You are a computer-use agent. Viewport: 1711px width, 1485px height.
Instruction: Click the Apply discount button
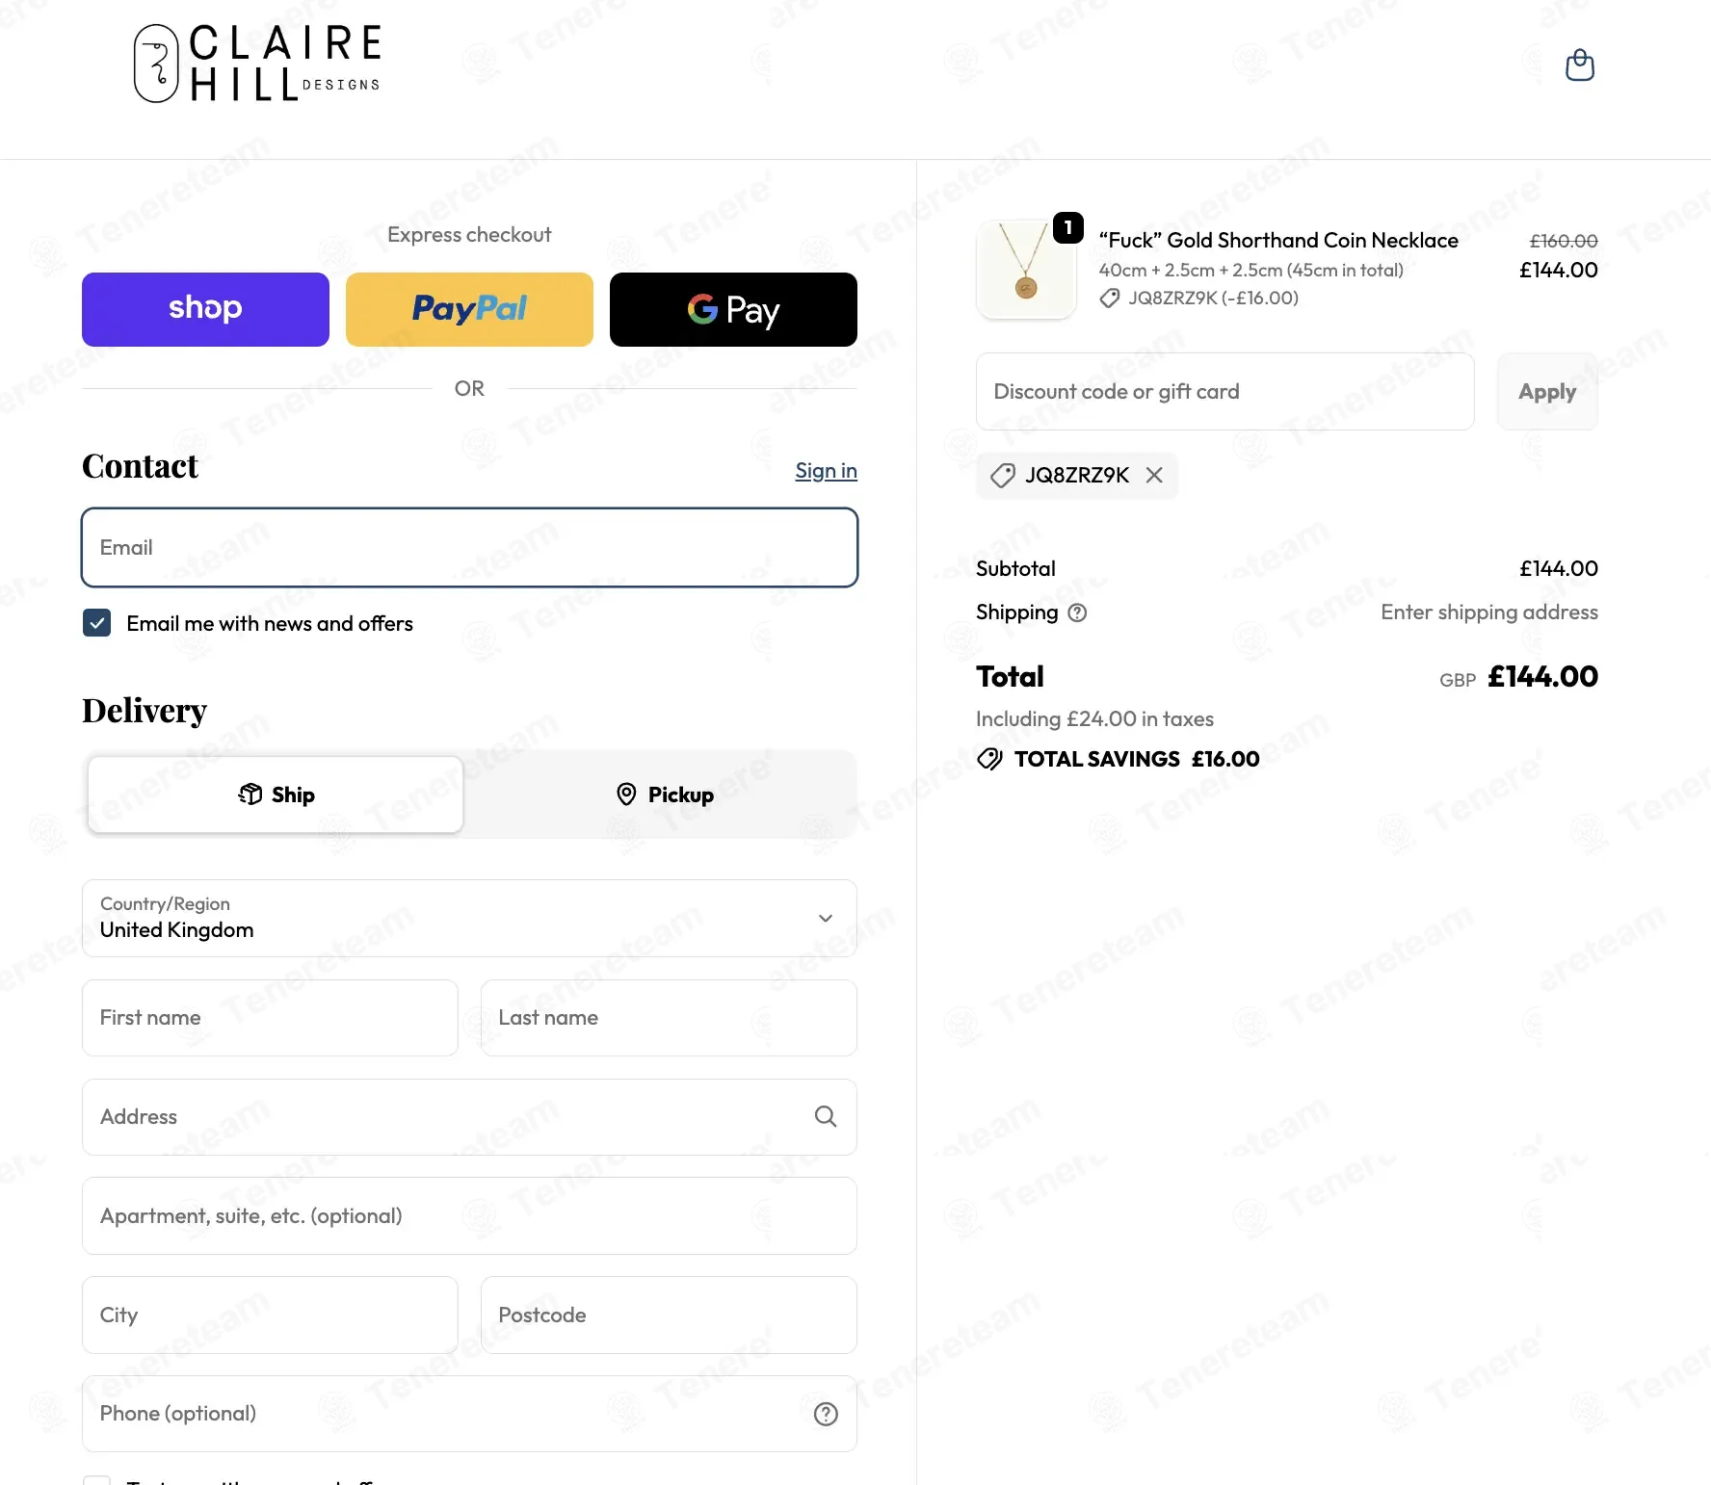pyautogui.click(x=1547, y=391)
